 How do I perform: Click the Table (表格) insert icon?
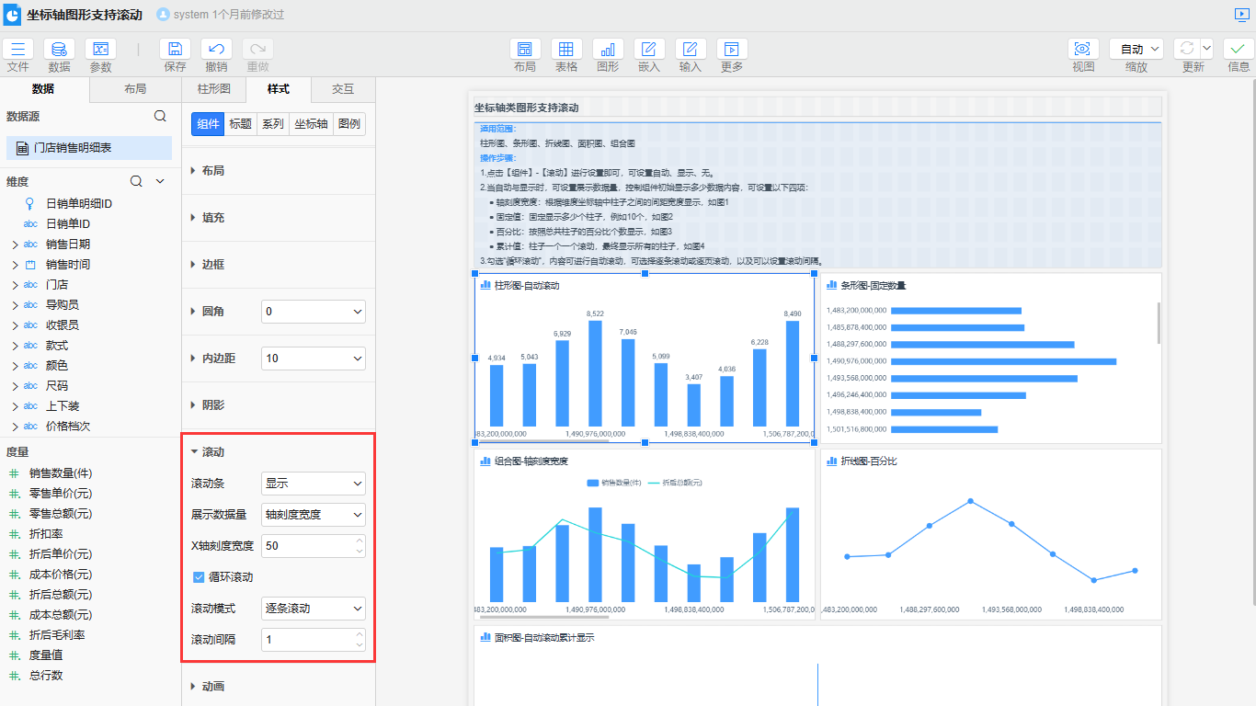(566, 50)
